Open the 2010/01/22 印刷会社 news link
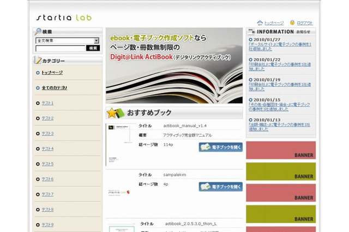349x232 pixels. click(x=280, y=66)
